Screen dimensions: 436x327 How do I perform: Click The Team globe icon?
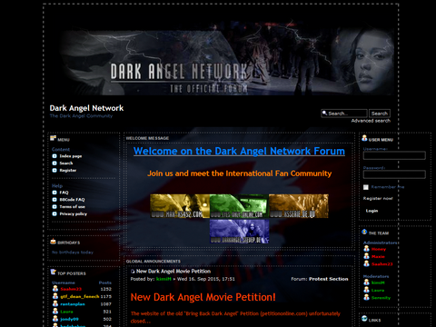364,232
